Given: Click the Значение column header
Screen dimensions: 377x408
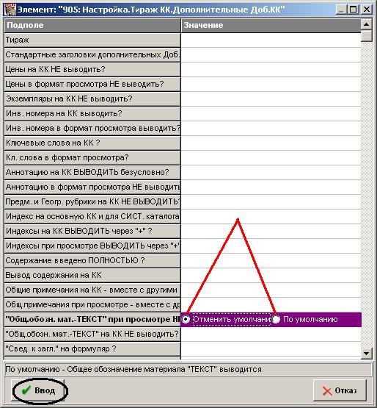Looking at the screenshot, I should click(271, 25).
